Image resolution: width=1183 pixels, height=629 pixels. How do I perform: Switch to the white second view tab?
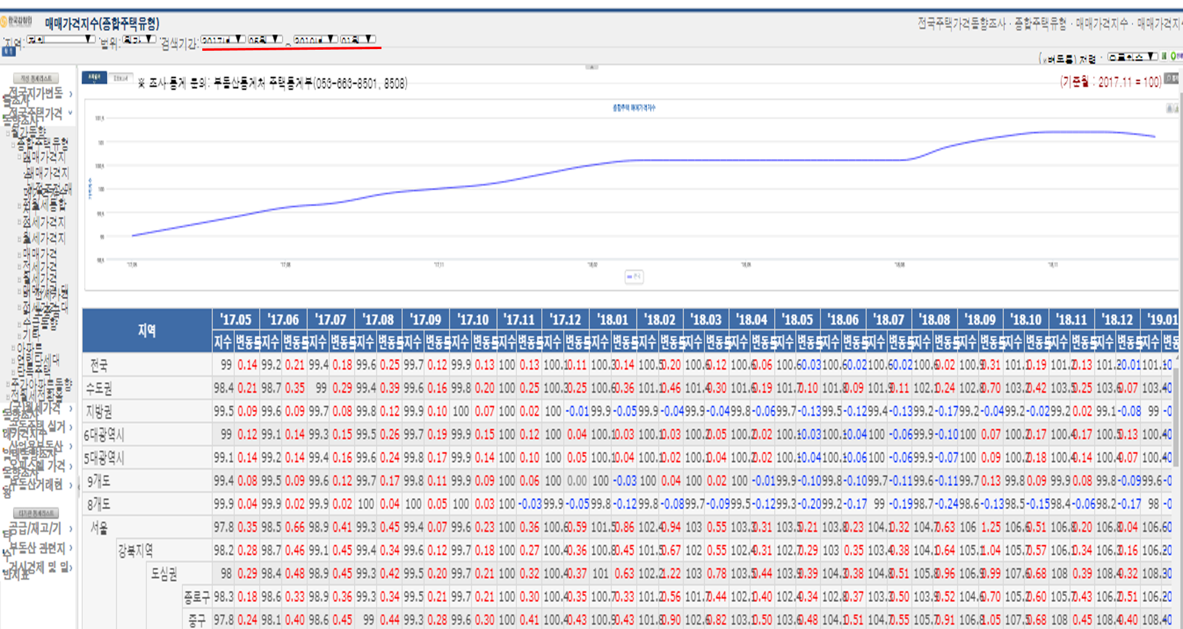point(121,78)
